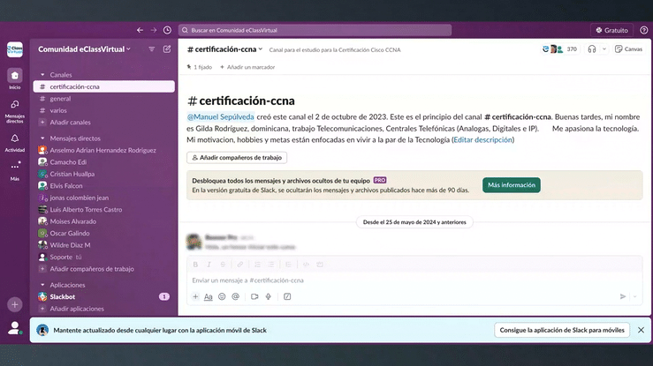
Task: Click the new message compose icon
Action: (167, 49)
